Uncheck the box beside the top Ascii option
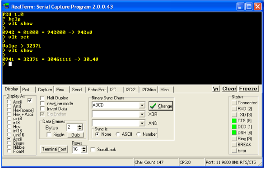The width and height of the screenshot is (265, 169). pos(30,101)
